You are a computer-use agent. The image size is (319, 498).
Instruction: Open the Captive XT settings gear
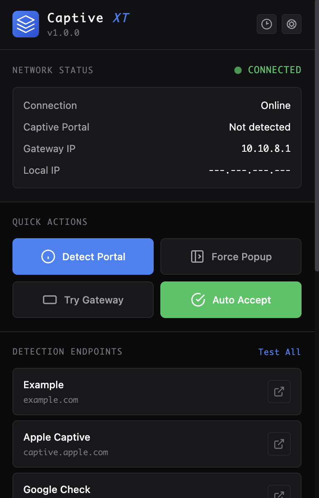(x=292, y=24)
